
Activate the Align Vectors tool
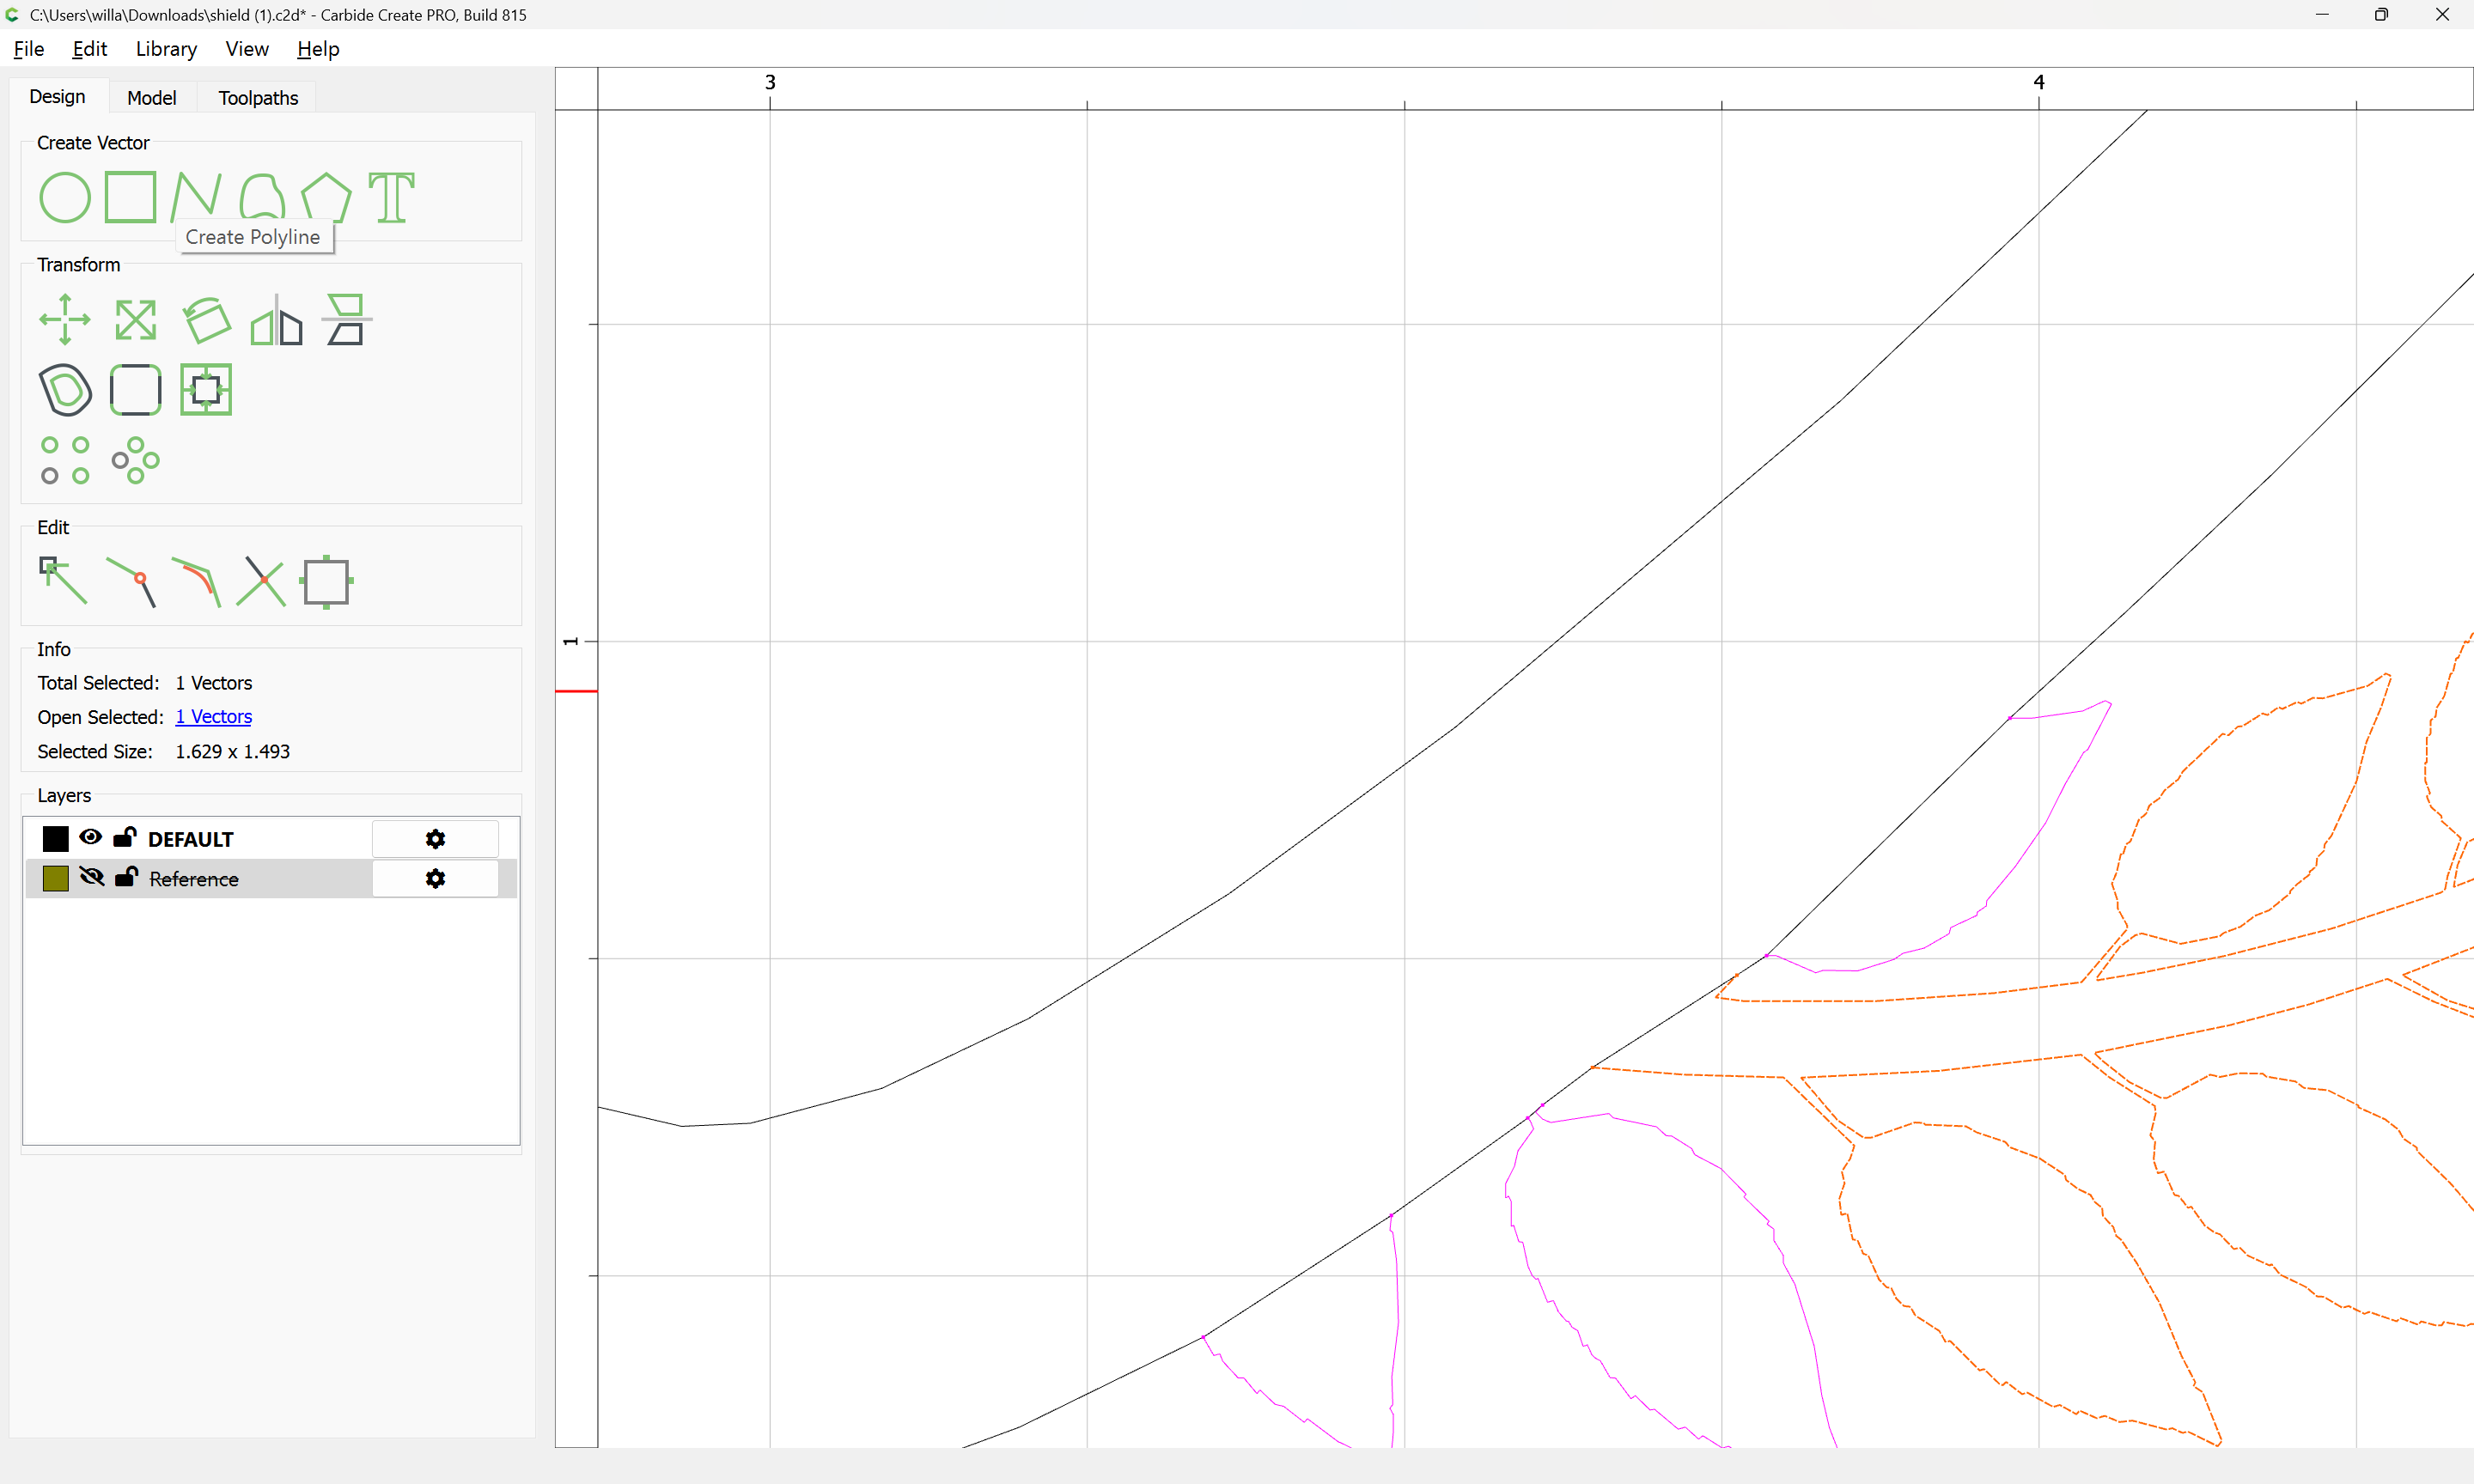coord(346,320)
